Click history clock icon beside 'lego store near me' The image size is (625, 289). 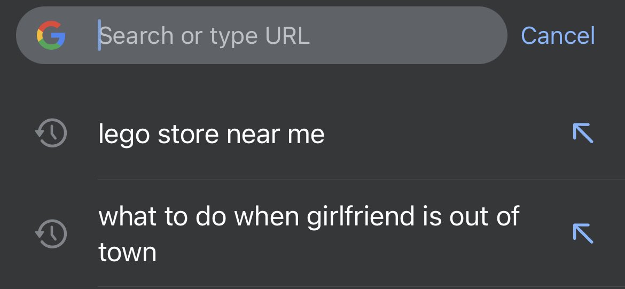[x=51, y=133]
